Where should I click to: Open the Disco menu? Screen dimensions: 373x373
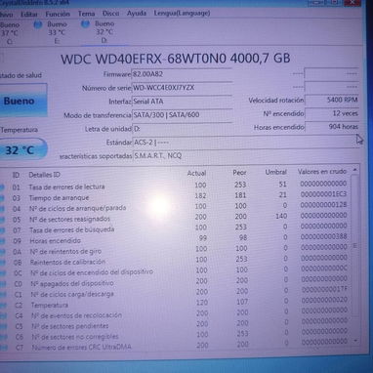[110, 14]
